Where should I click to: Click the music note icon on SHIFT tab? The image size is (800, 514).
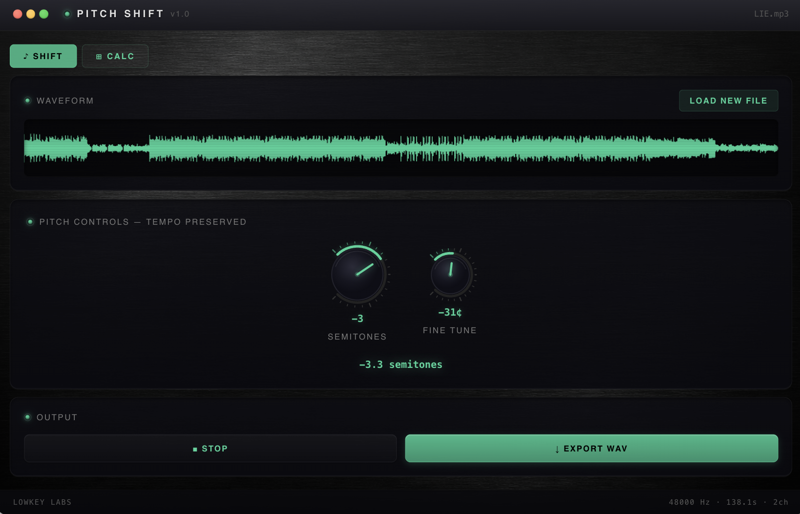click(x=26, y=56)
